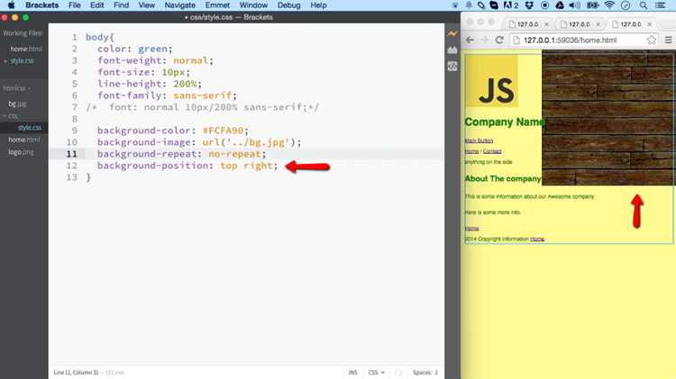Open the Emmet menu

(217, 5)
